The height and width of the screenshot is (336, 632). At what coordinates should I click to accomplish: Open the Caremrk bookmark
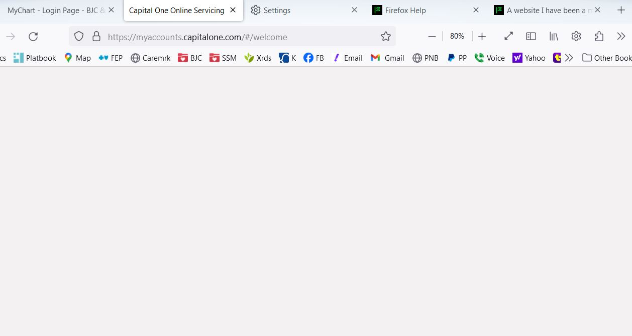tap(151, 58)
